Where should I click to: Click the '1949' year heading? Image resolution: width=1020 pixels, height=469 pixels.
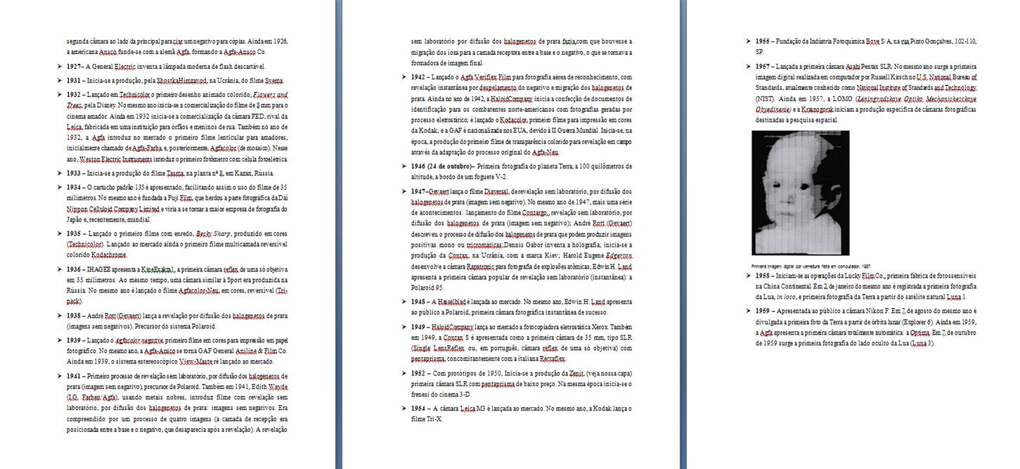[x=419, y=327]
